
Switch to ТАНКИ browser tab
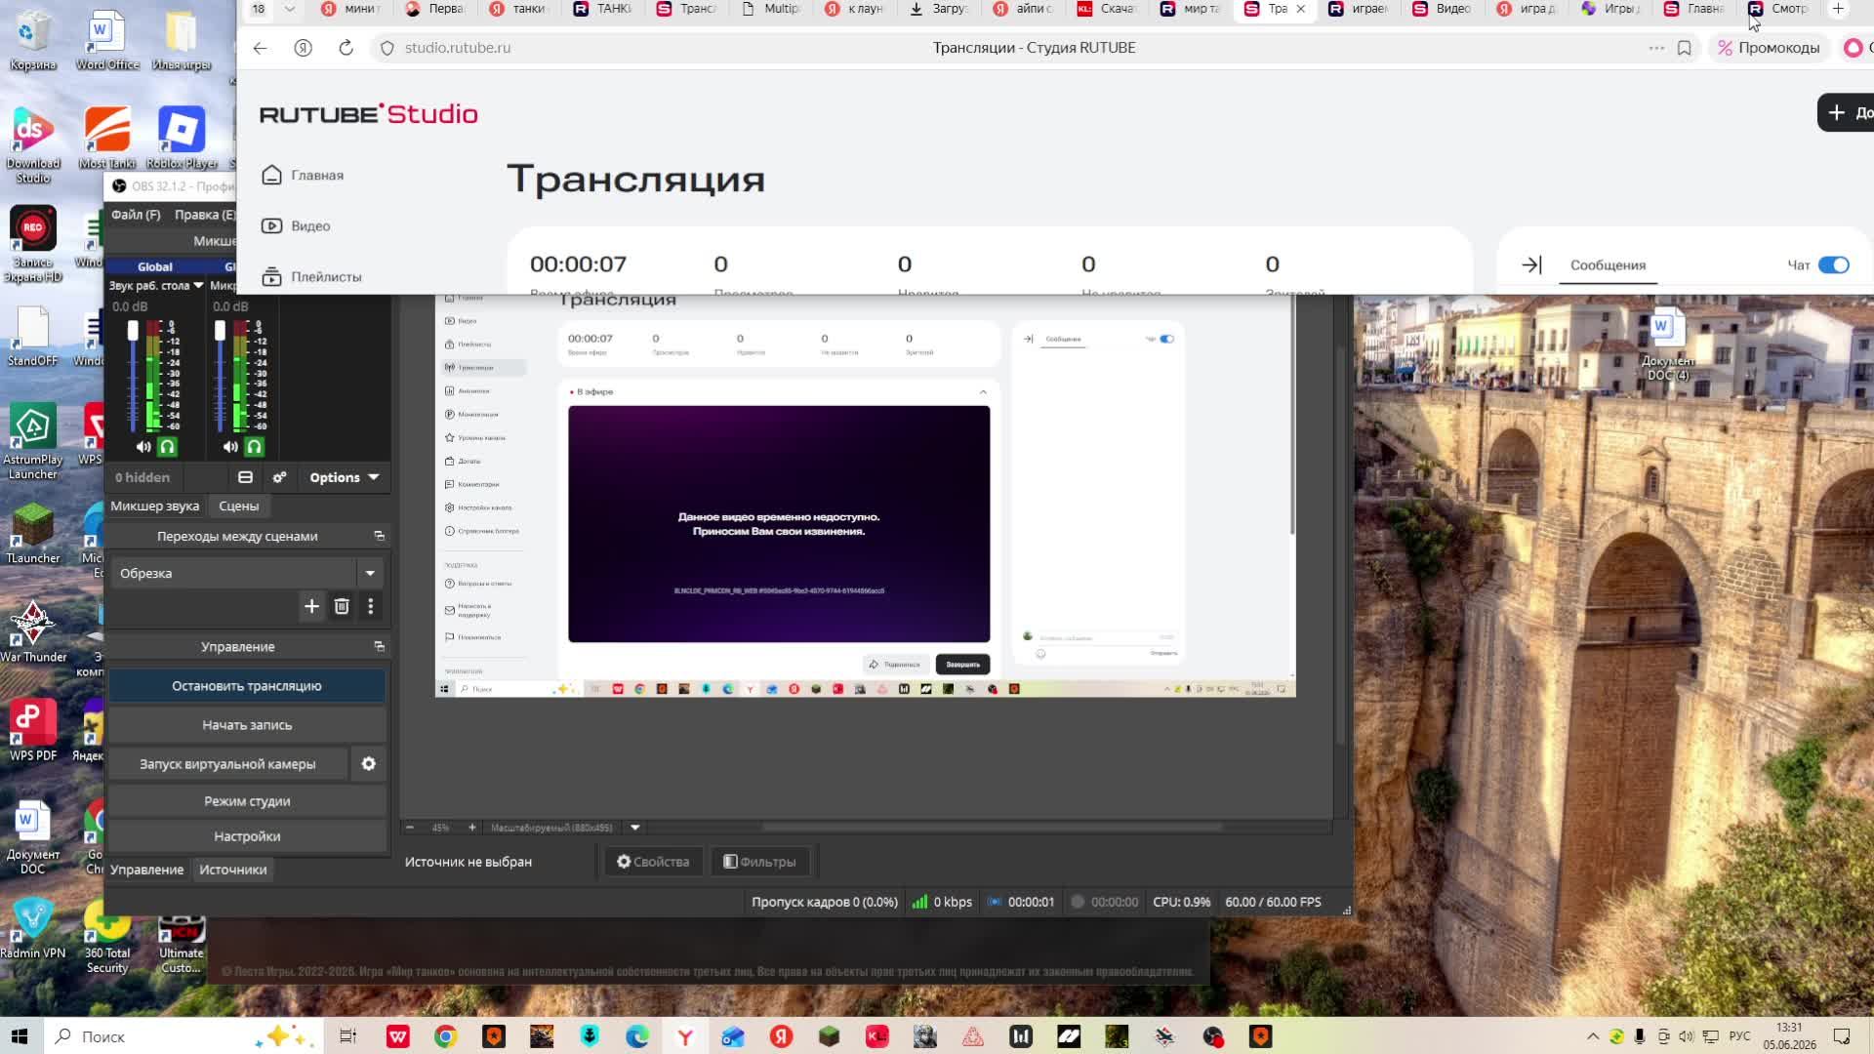click(603, 9)
